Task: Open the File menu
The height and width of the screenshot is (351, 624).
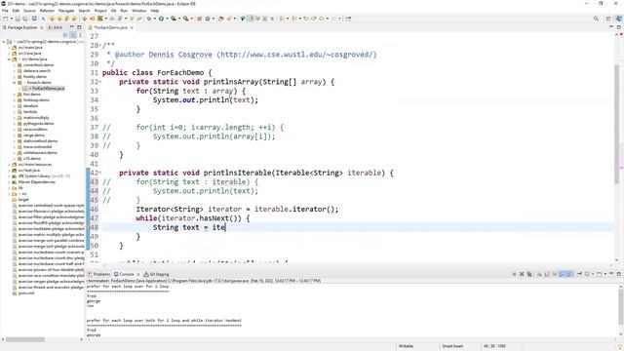Action: [5, 11]
